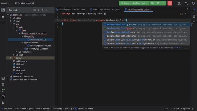Image resolution: width=197 pixels, height=111 pixels.
Task: Open Project panel options menu
Action: click(x=46, y=10)
